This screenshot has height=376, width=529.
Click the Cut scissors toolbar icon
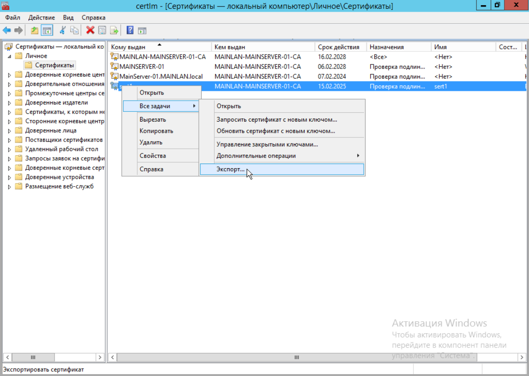(x=62, y=30)
